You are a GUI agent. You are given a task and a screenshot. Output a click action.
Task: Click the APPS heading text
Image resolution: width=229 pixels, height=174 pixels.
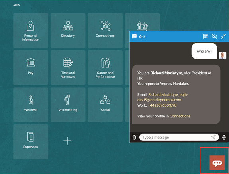coord(16,5)
